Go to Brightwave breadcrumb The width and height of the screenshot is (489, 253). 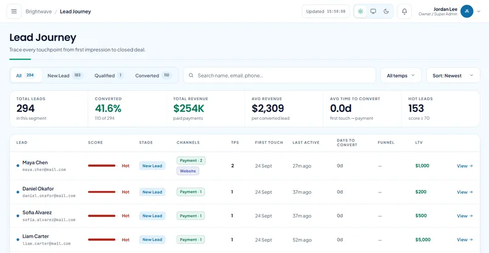pos(39,12)
